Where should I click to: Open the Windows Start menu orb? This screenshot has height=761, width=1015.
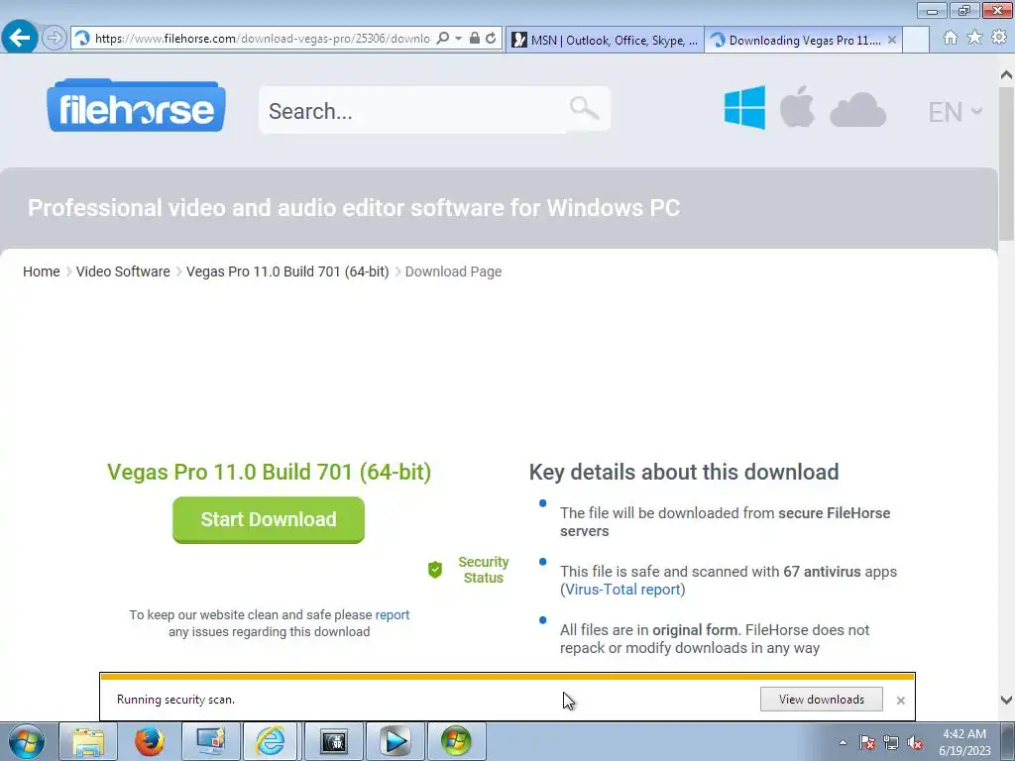point(27,741)
